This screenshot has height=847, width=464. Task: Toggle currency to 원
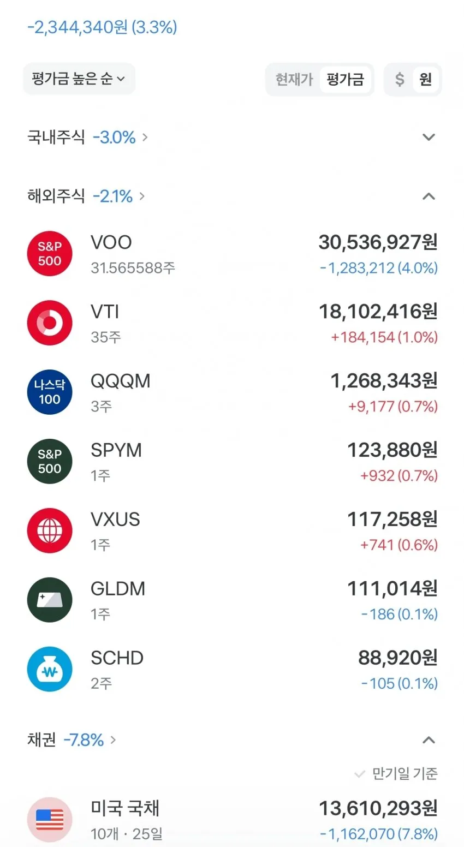[426, 80]
